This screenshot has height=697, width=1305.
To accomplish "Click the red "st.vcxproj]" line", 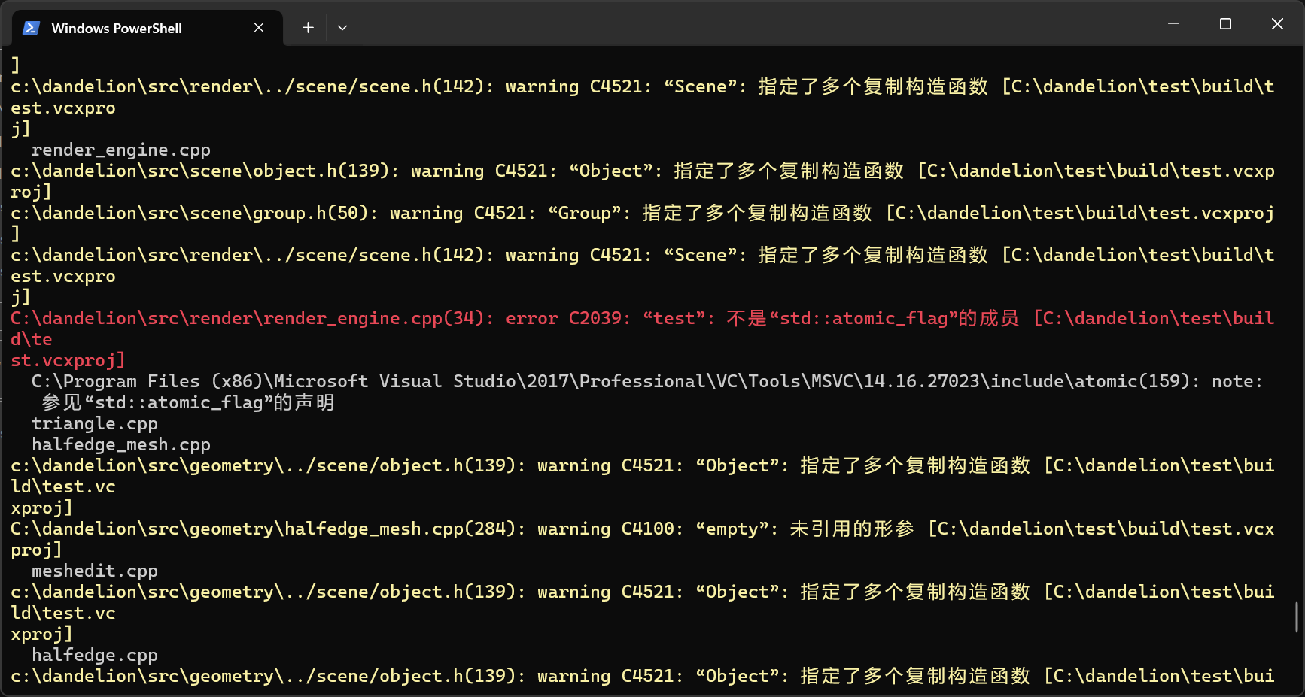I will click(x=68, y=360).
